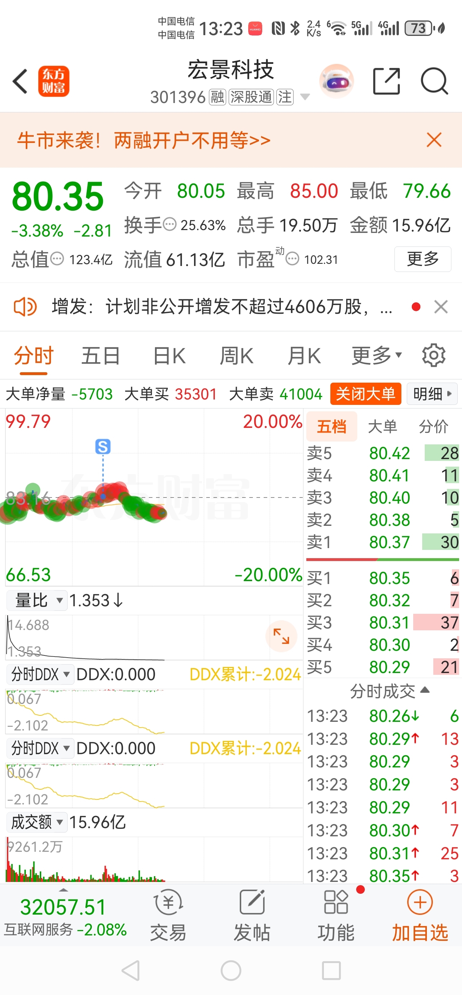Select the 大单 tab in order panel

tap(382, 427)
